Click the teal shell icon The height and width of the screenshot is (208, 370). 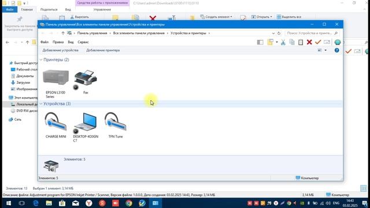click(338, 42)
